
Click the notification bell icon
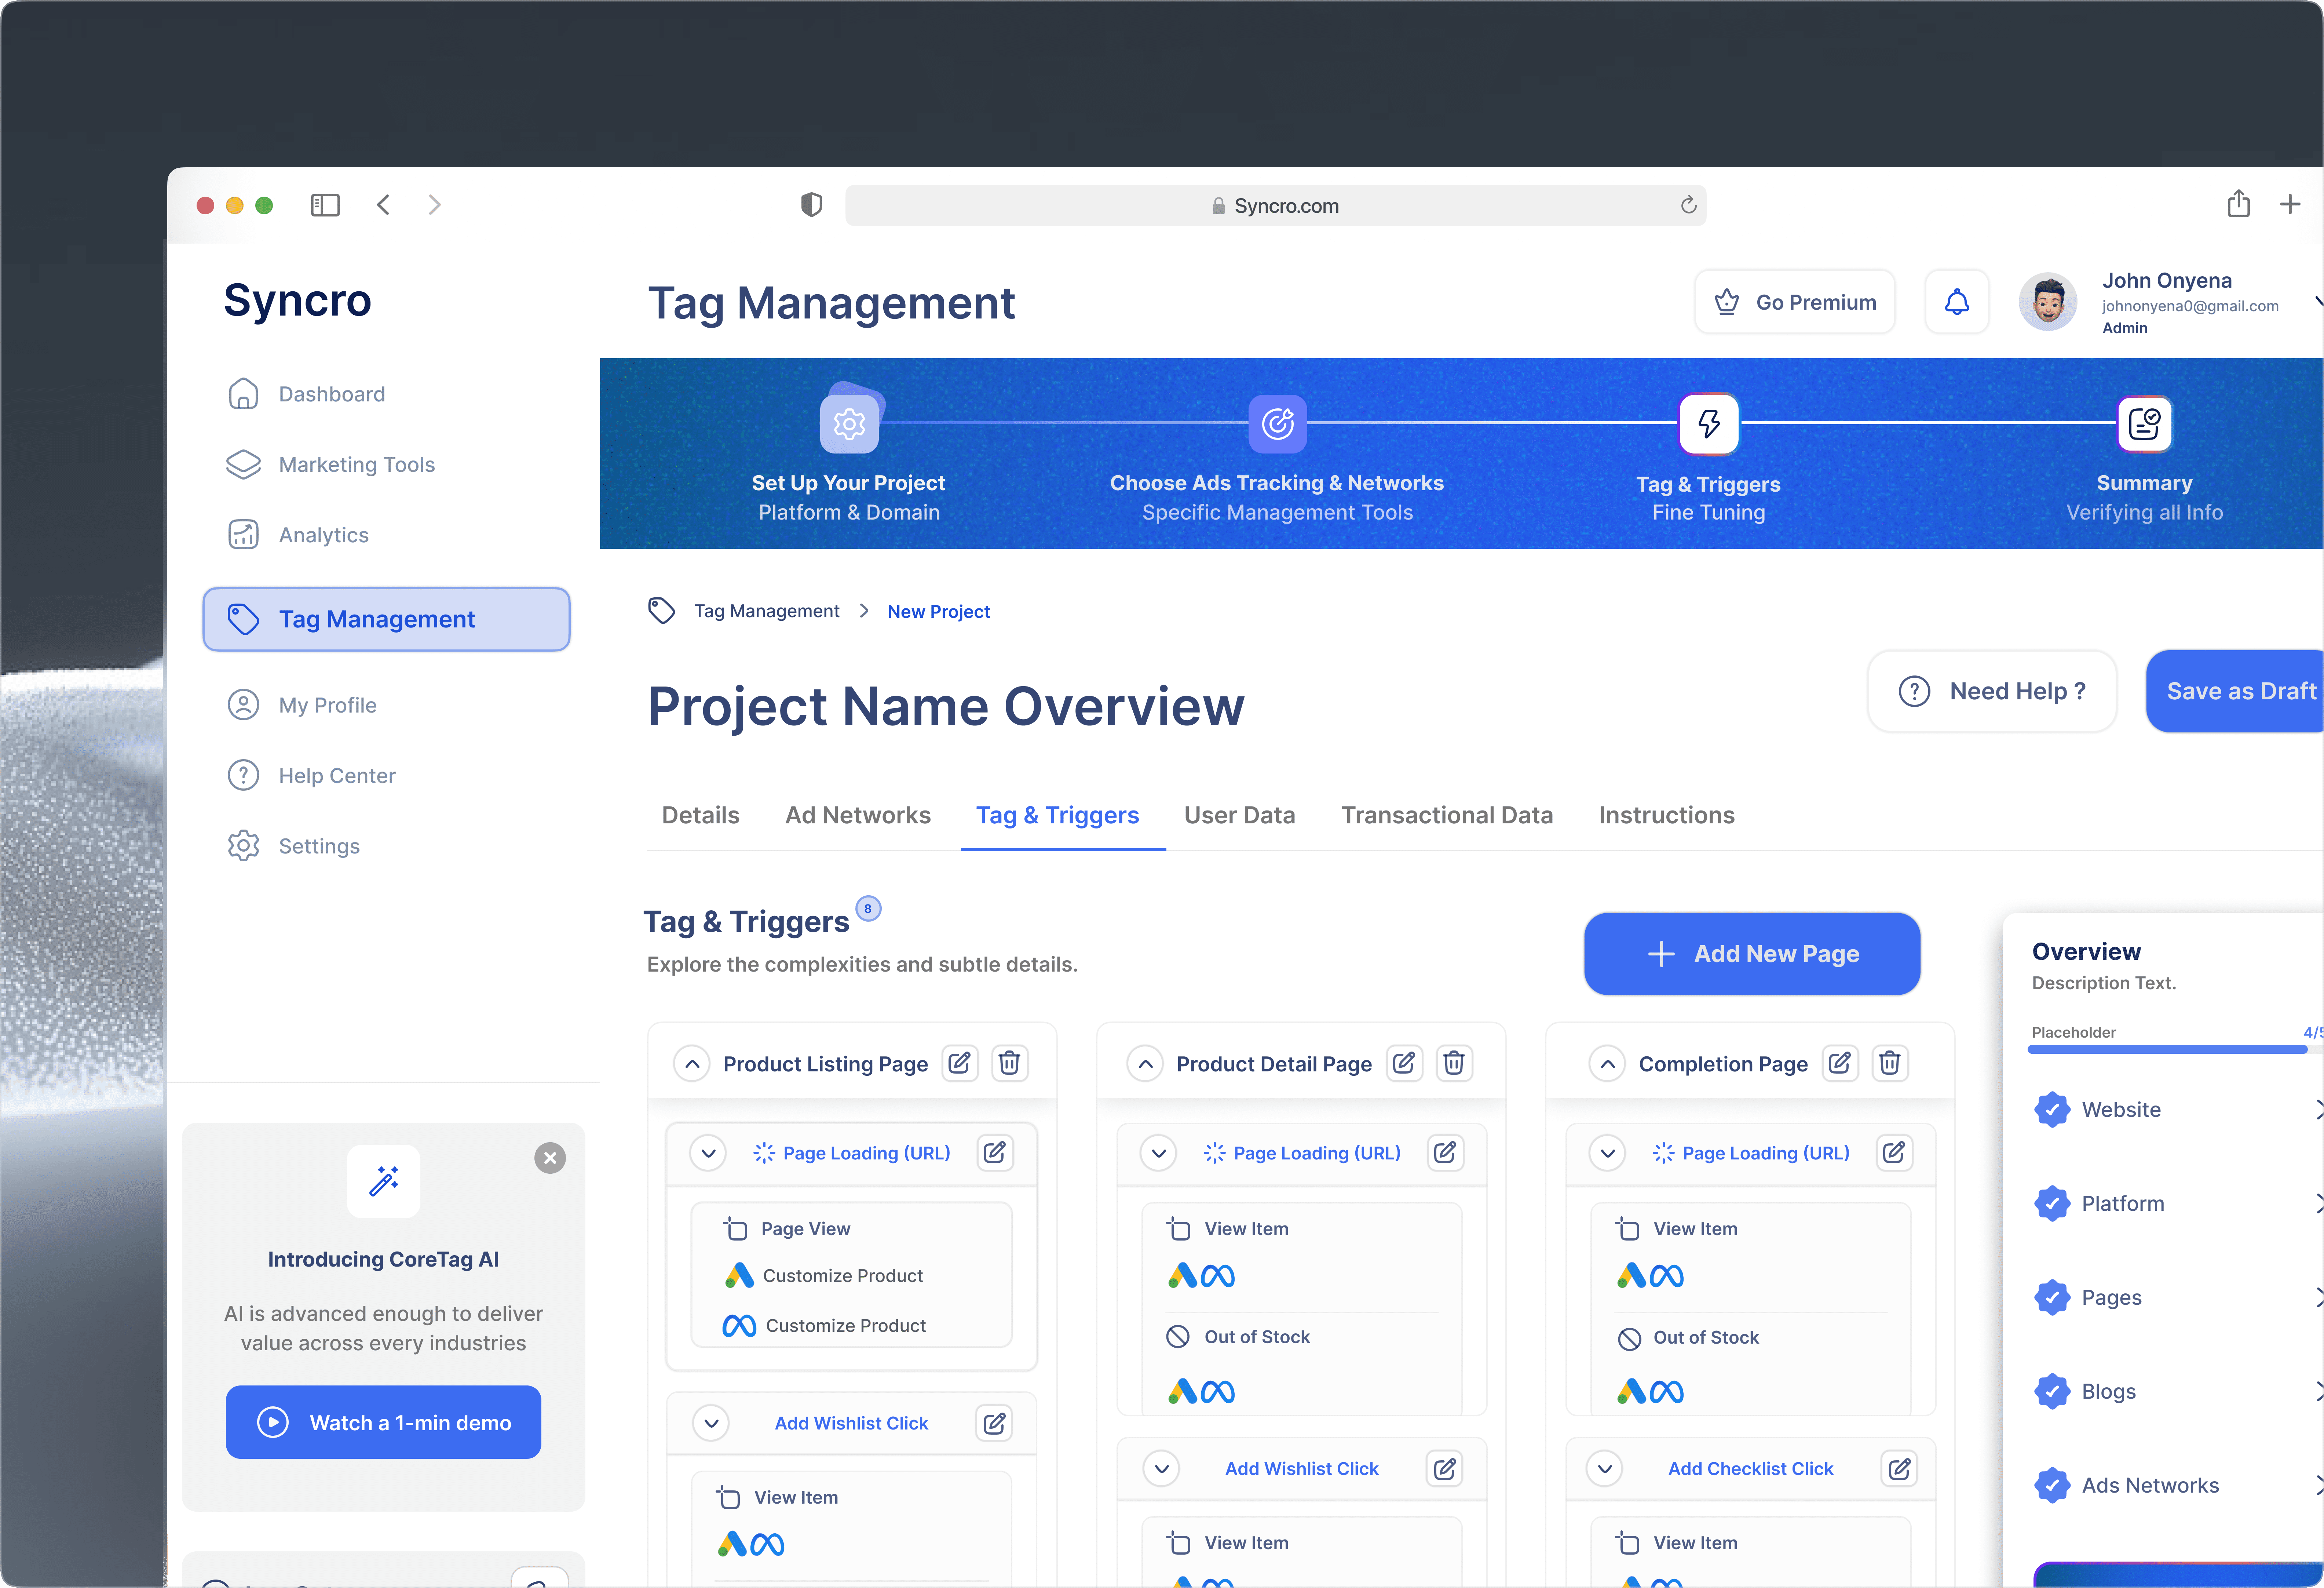coord(1956,302)
